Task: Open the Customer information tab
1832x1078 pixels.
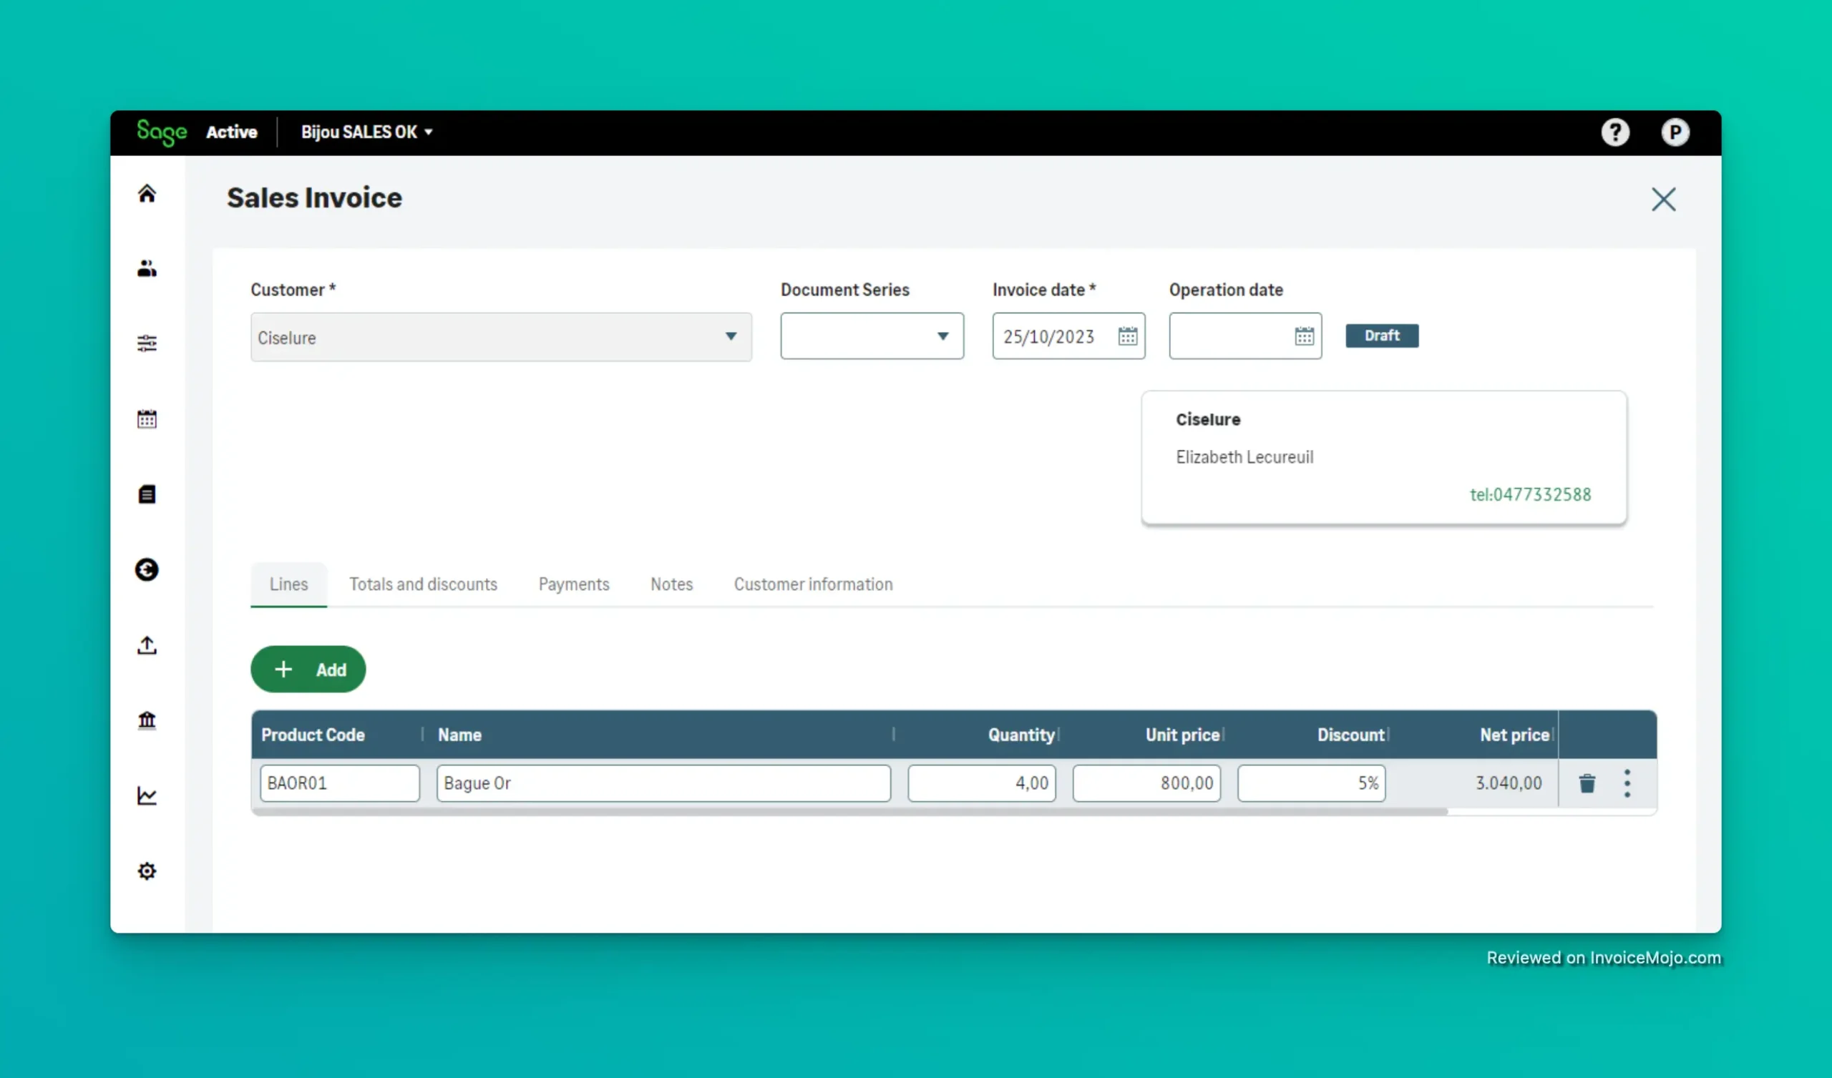Action: click(813, 584)
